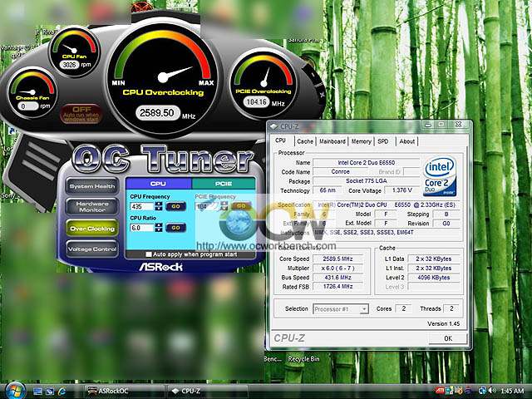Click the CPU-Z title bar icon
This screenshot has height=399, width=532.
273,126
